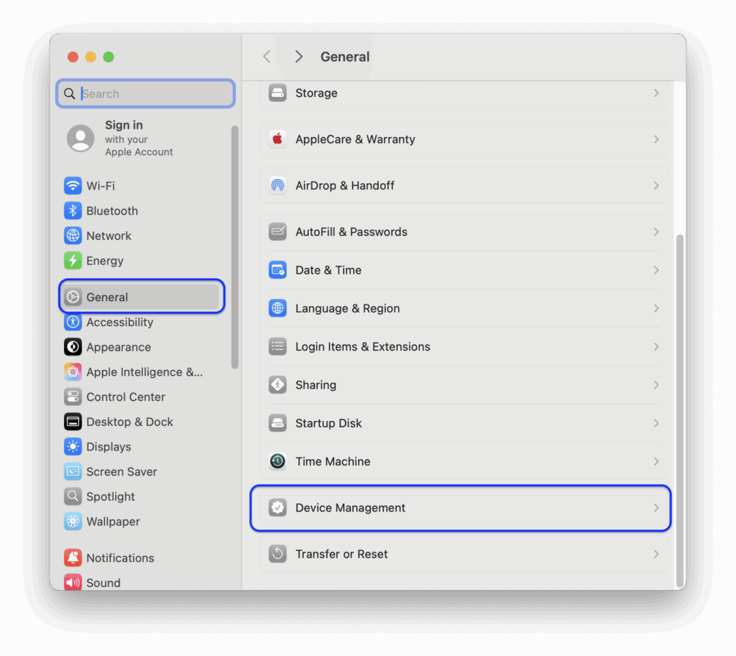Viewport: 736px width, 656px height.
Task: Select Desktop & Dock in sidebar
Action: click(141, 422)
